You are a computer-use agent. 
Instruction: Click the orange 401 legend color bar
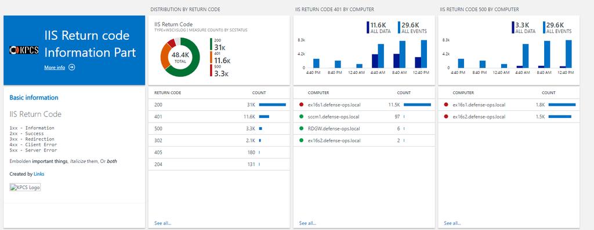point(211,57)
